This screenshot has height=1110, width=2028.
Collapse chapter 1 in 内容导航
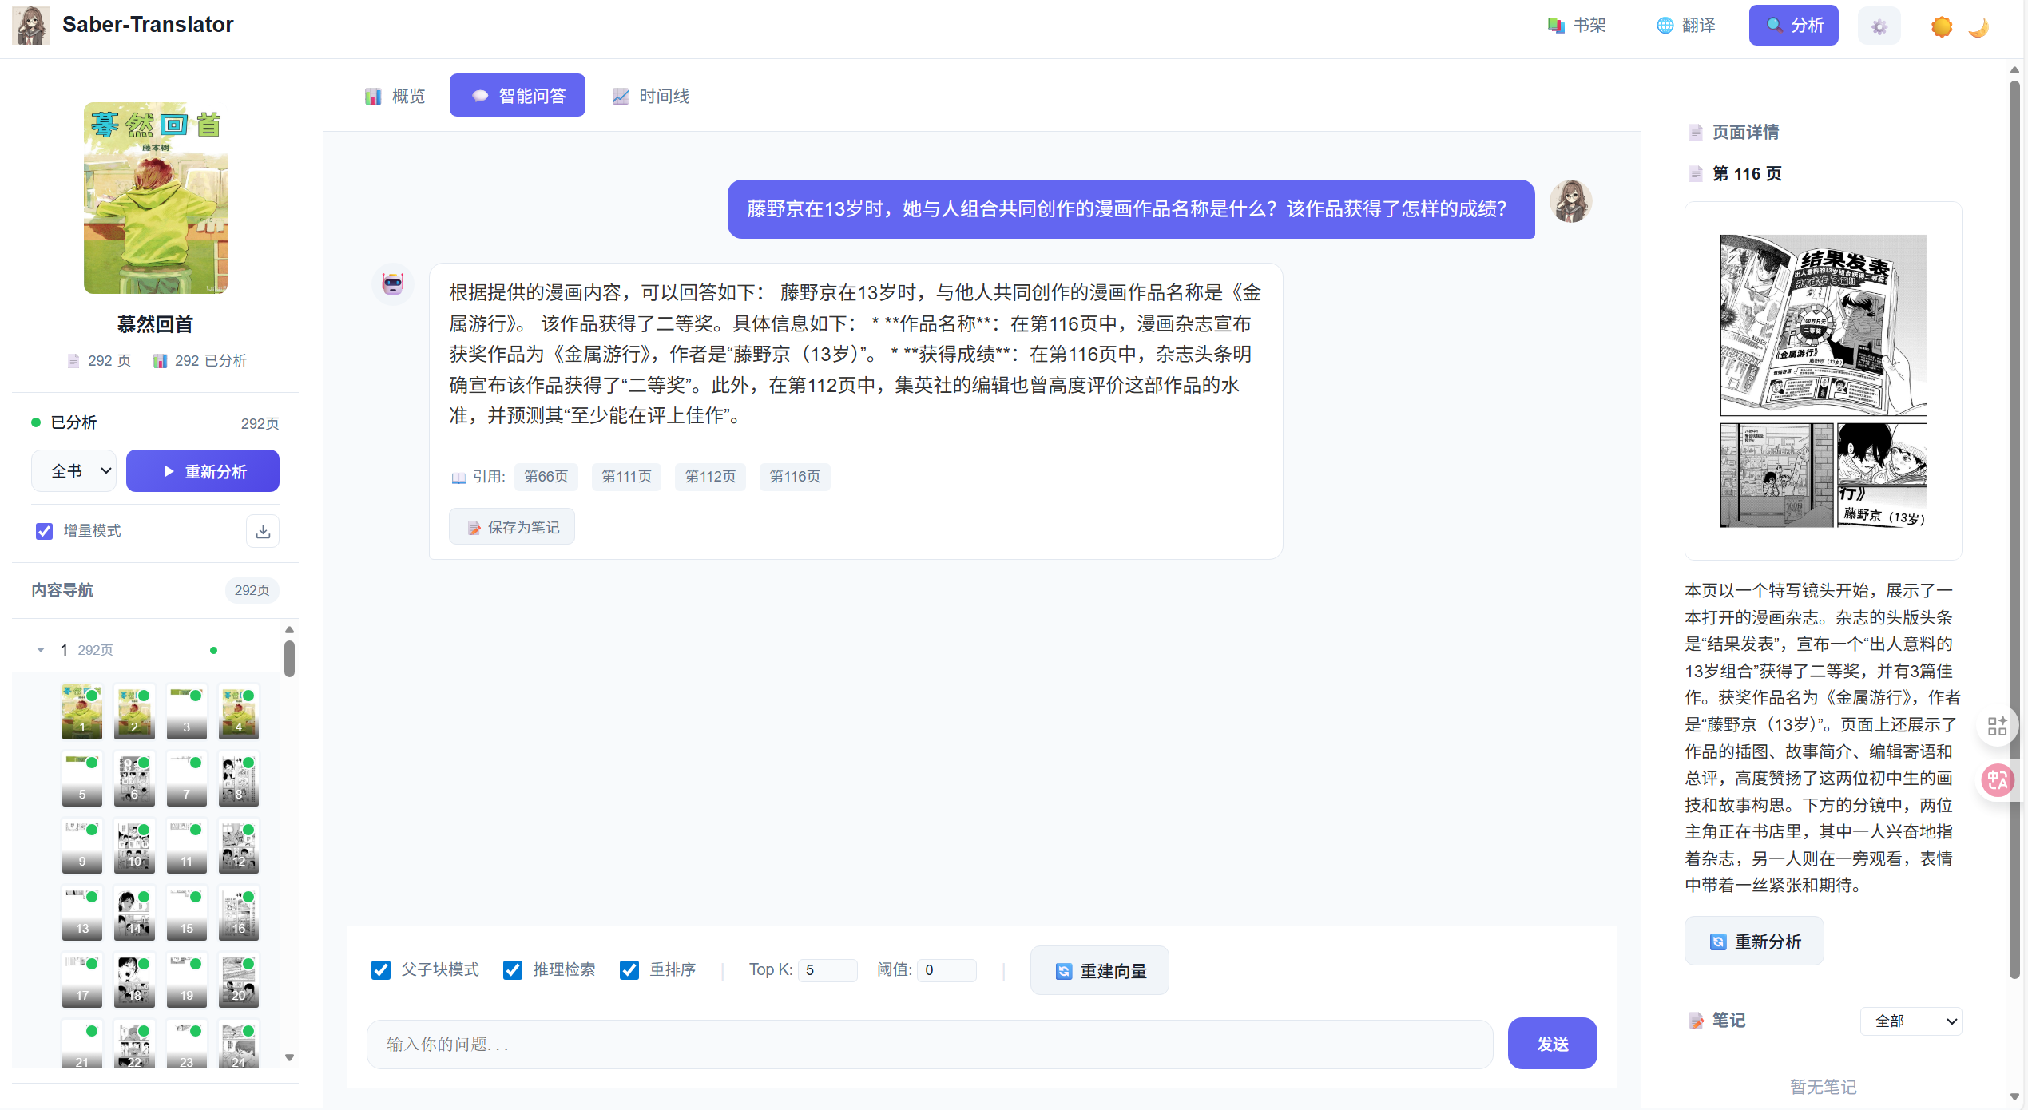[x=40, y=649]
